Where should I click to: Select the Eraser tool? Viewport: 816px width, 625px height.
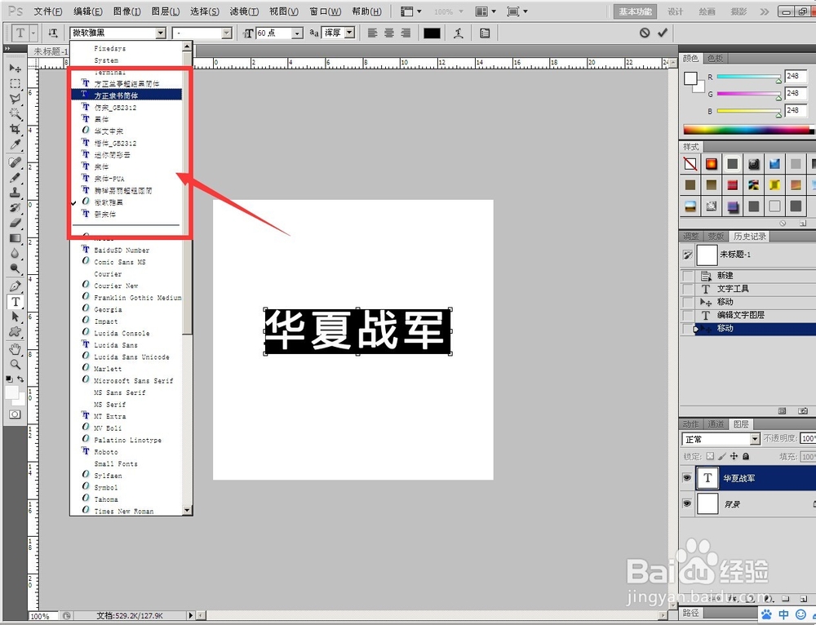15,223
